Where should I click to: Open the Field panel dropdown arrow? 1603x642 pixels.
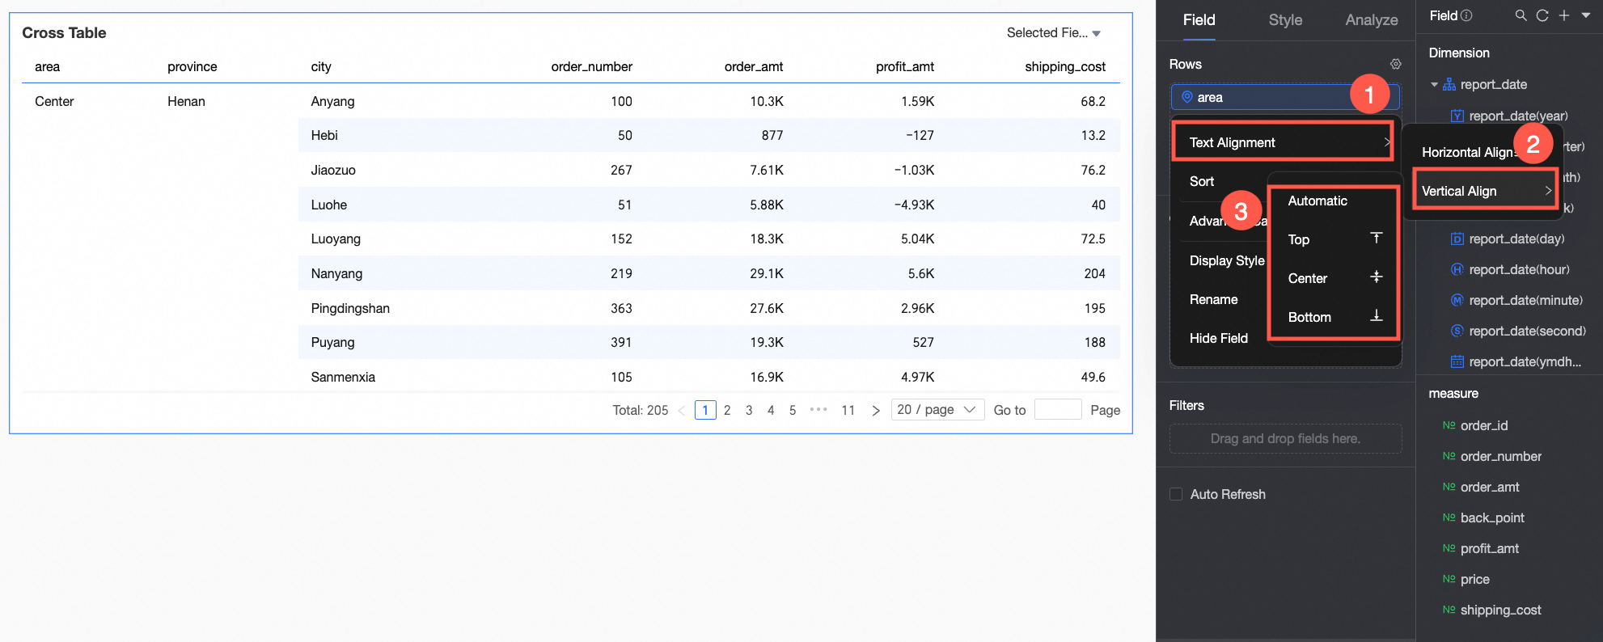(x=1586, y=15)
